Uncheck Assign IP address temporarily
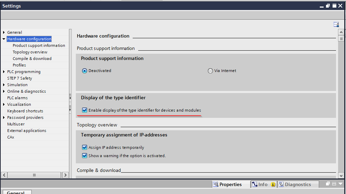Screen dimensions: 346x194 pos(84,147)
